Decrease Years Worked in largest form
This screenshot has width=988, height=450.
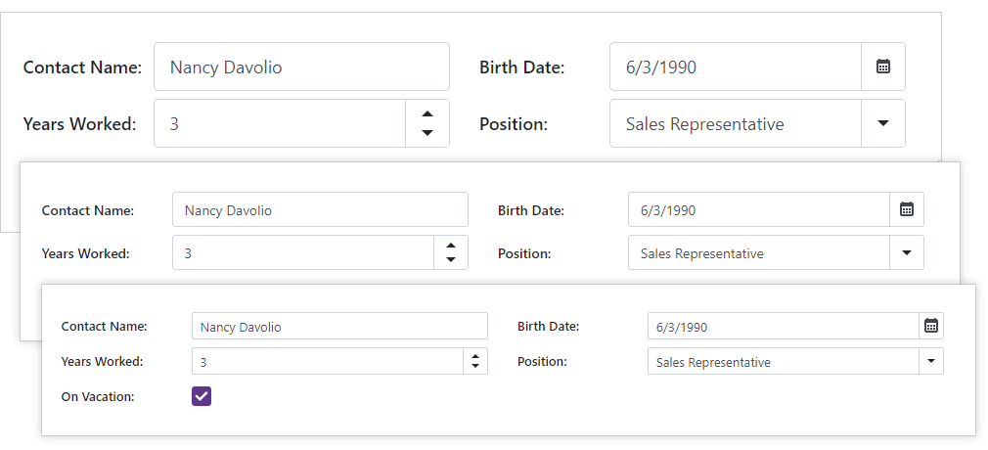click(427, 133)
